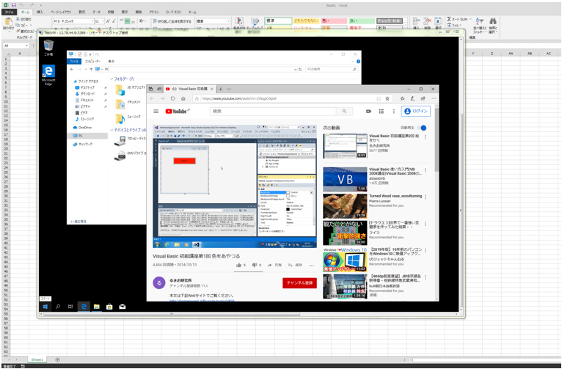Open the Excel Name Box dropdown
The height and width of the screenshot is (369, 562).
click(x=26, y=45)
